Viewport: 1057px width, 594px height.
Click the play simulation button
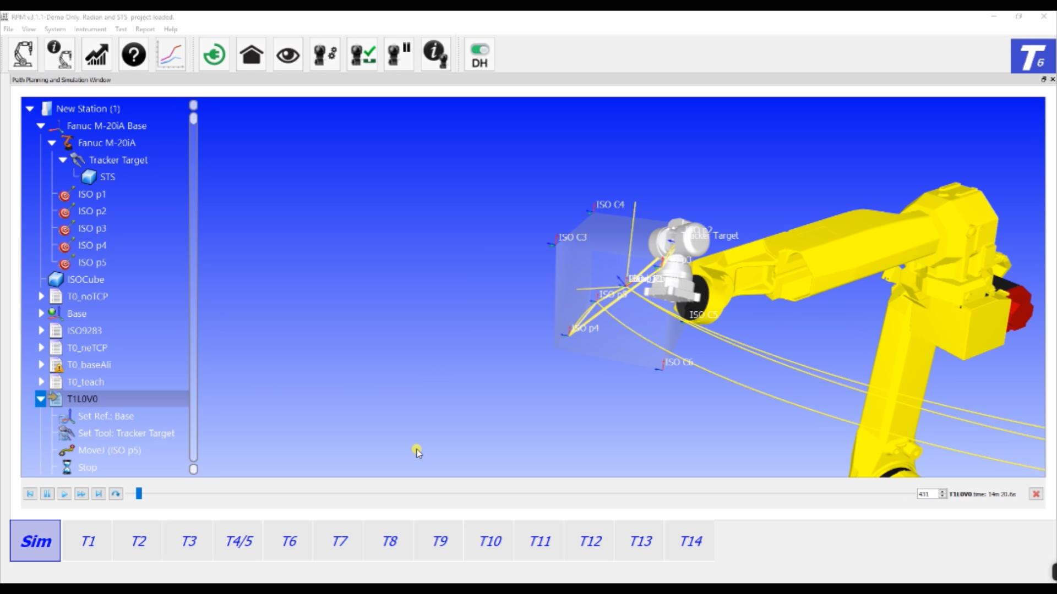click(x=64, y=494)
